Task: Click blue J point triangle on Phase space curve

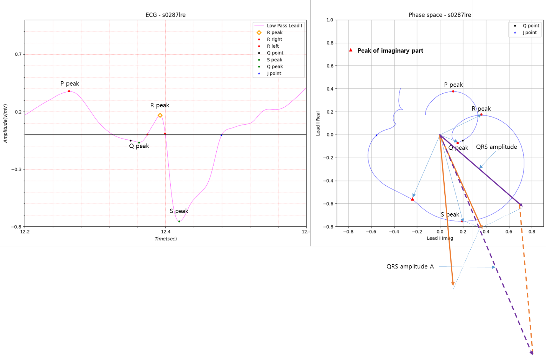Action: 377,135
